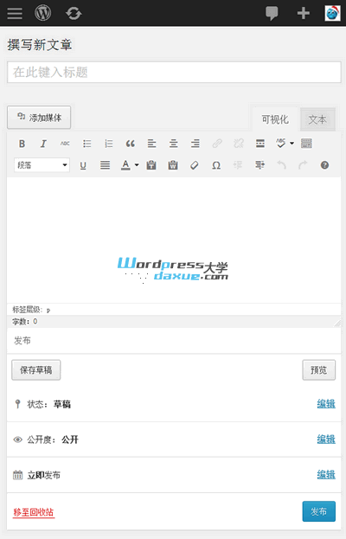Viewport: 346px width, 539px height.
Task: Switch to the visual editor tab
Action: point(275,119)
